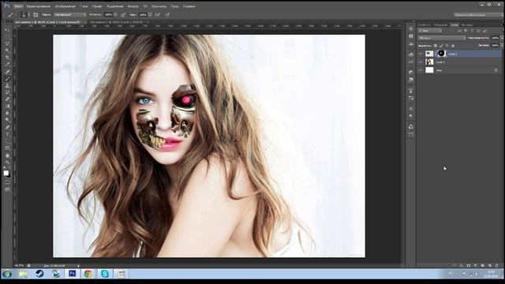
Task: Select the Pen tool
Action: pos(7,127)
